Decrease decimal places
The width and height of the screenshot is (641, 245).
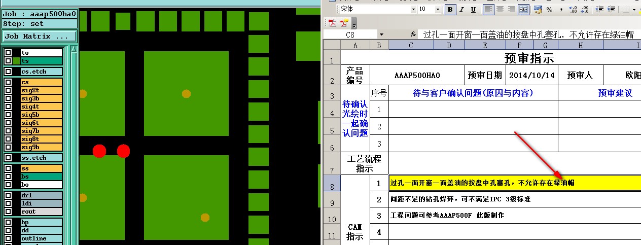pos(585,9)
